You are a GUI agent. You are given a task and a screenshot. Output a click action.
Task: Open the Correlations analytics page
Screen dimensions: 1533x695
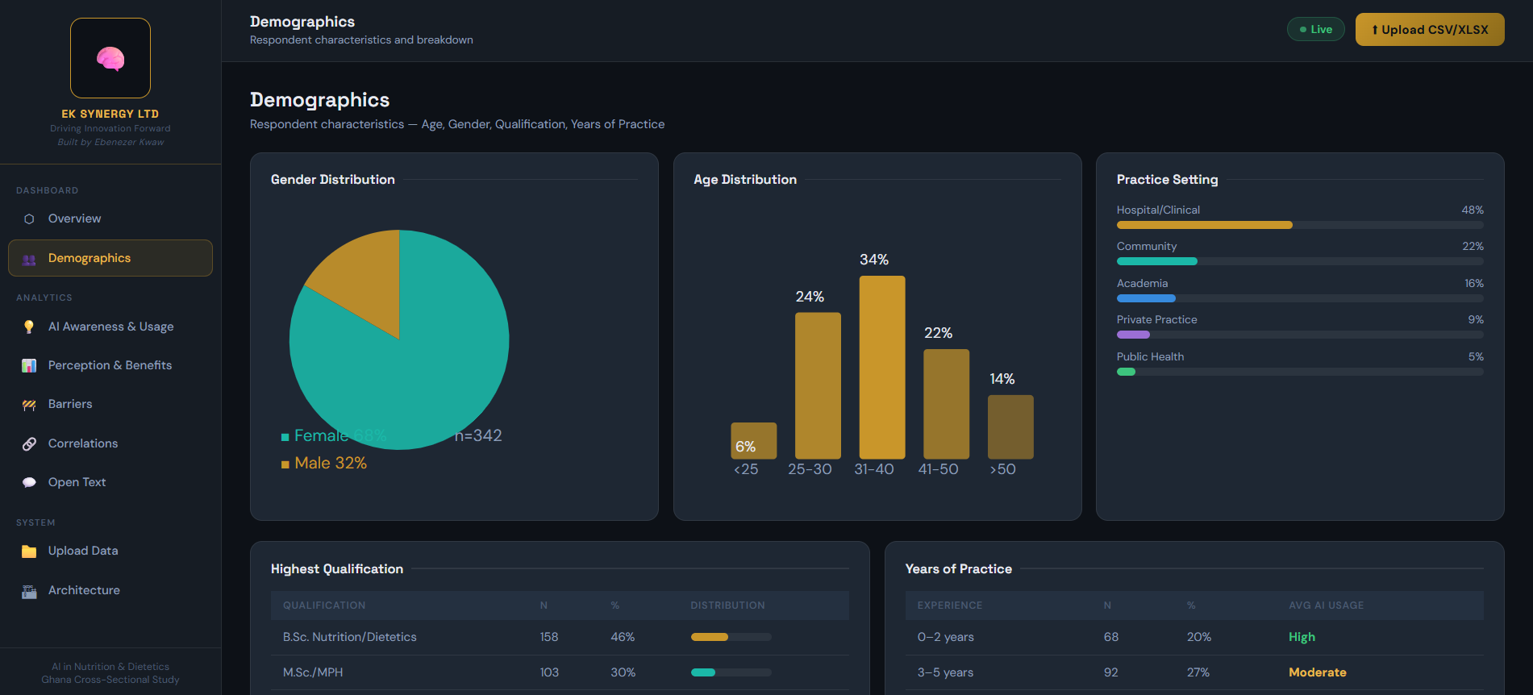point(110,443)
